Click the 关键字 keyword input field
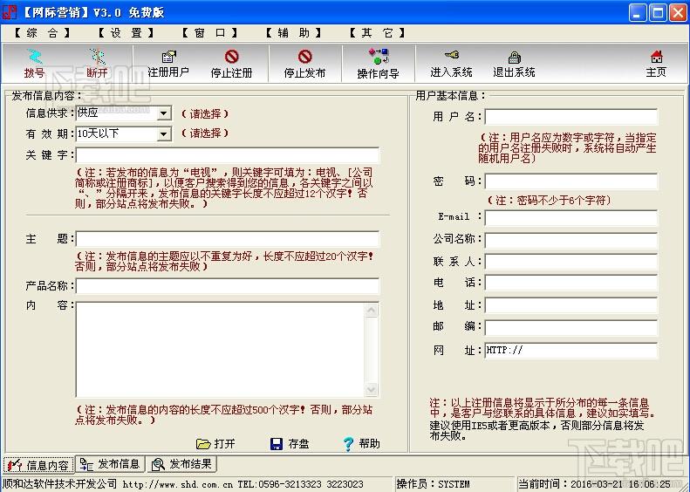Viewport: 690px width, 492px height. (228, 155)
